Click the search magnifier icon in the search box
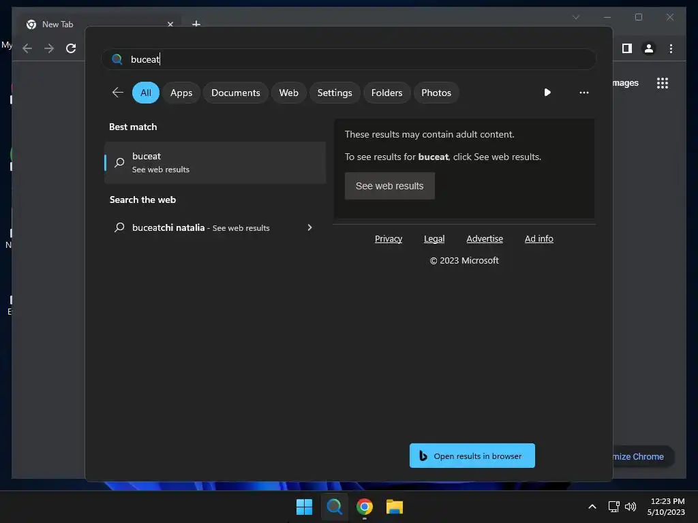Screen dimensions: 698x523 point(117,59)
